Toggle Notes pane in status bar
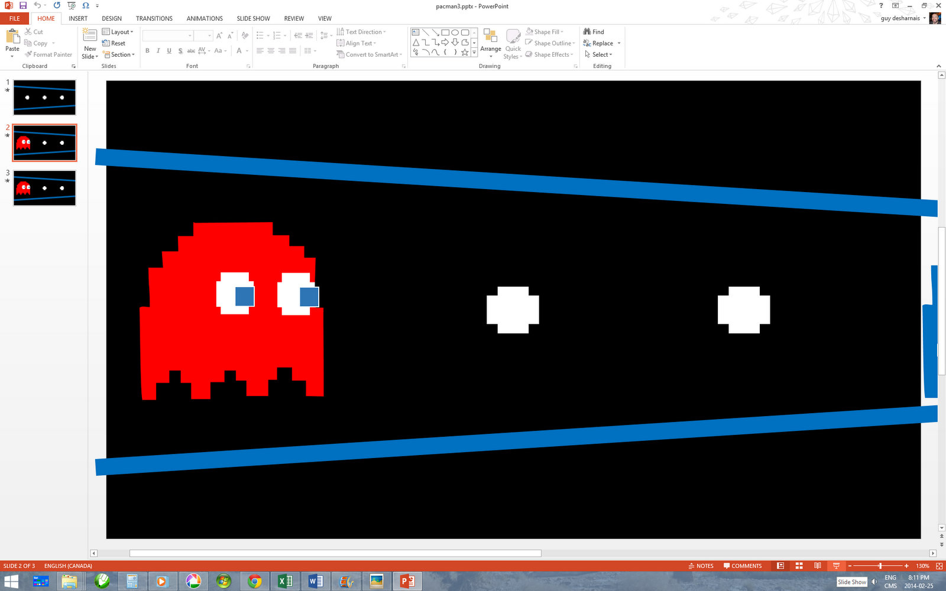 coord(701,566)
